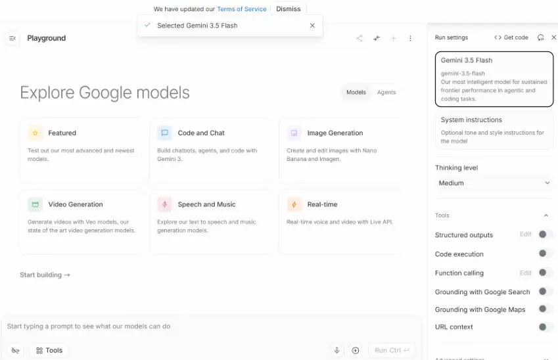This screenshot has height=360, width=558.
Task: Click the add media plus-circle icon
Action: 355,350
